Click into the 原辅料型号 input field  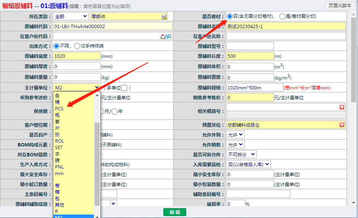pos(250,46)
